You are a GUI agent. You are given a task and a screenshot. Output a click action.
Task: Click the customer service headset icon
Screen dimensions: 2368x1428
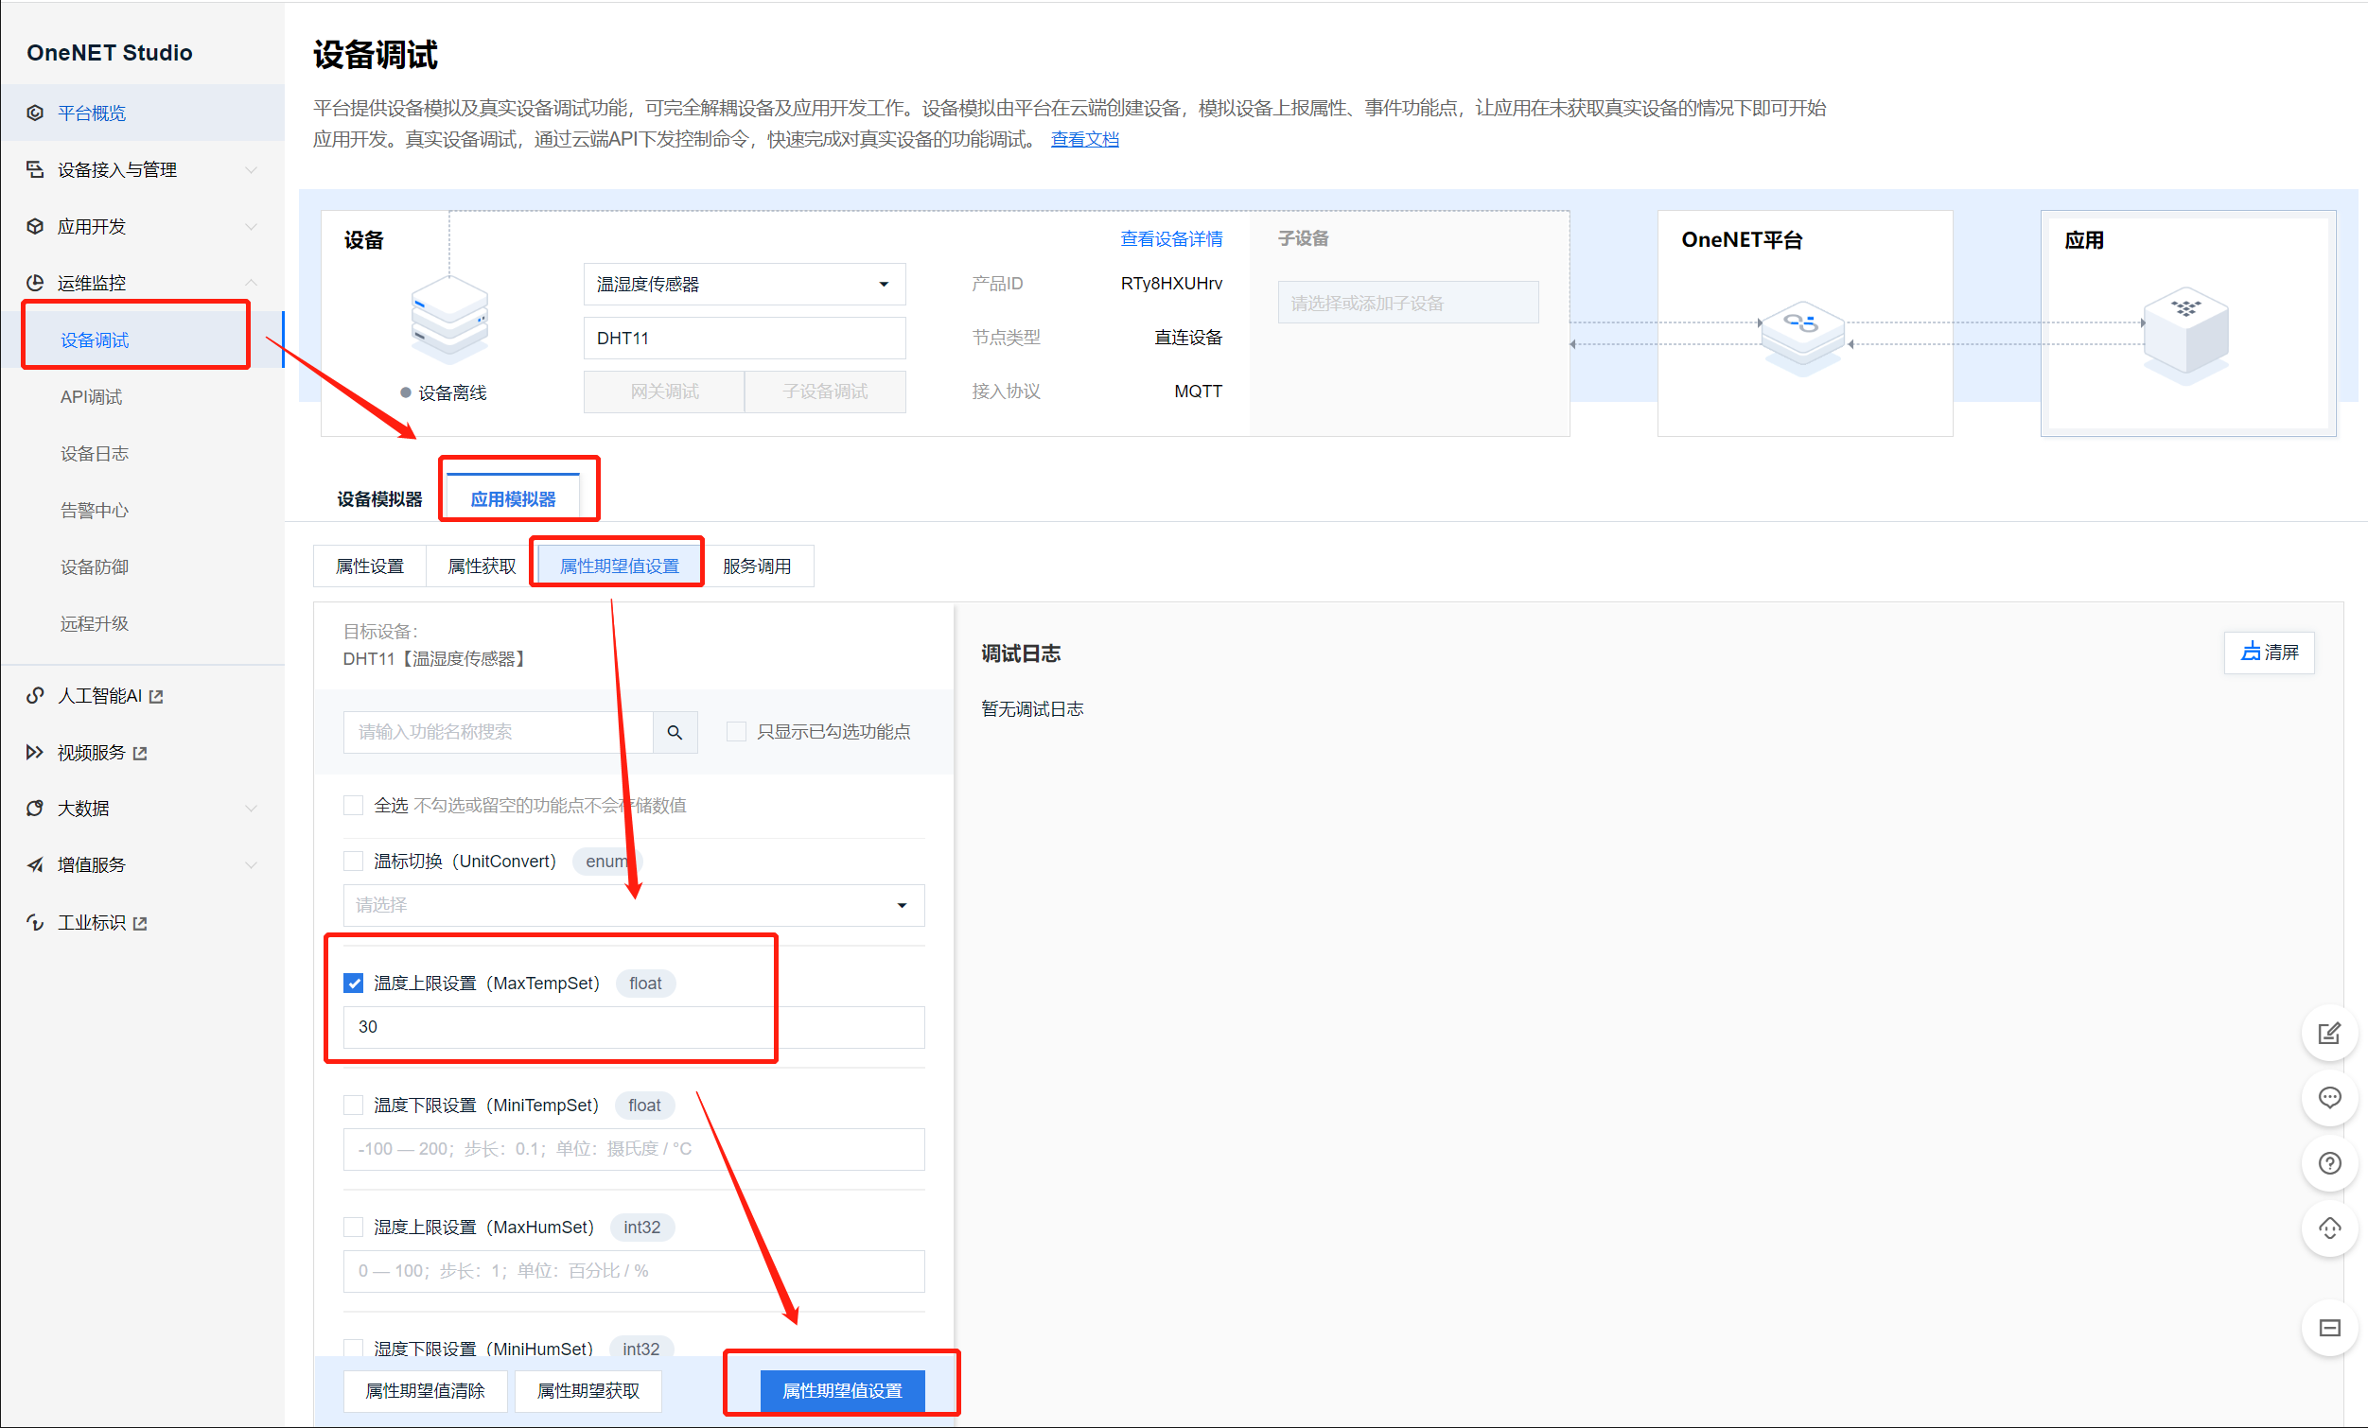[2328, 1228]
